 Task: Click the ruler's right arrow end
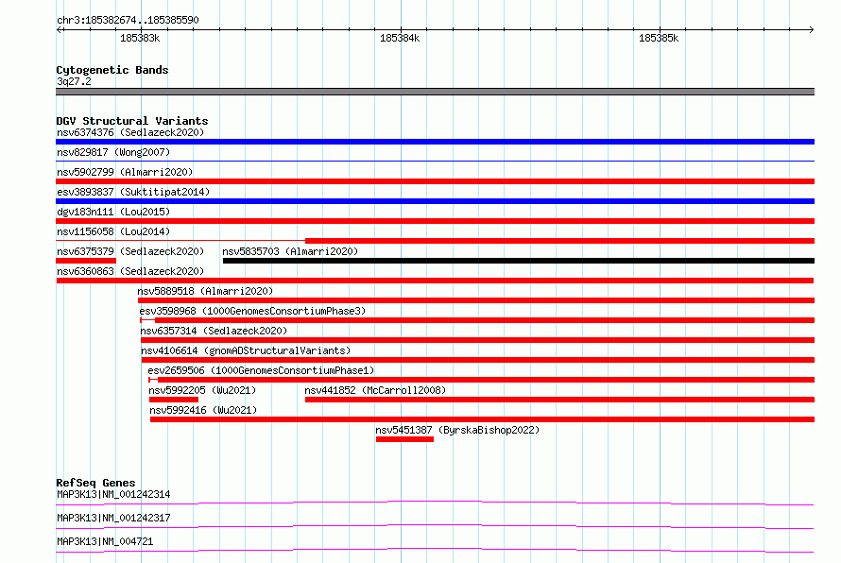tap(812, 29)
